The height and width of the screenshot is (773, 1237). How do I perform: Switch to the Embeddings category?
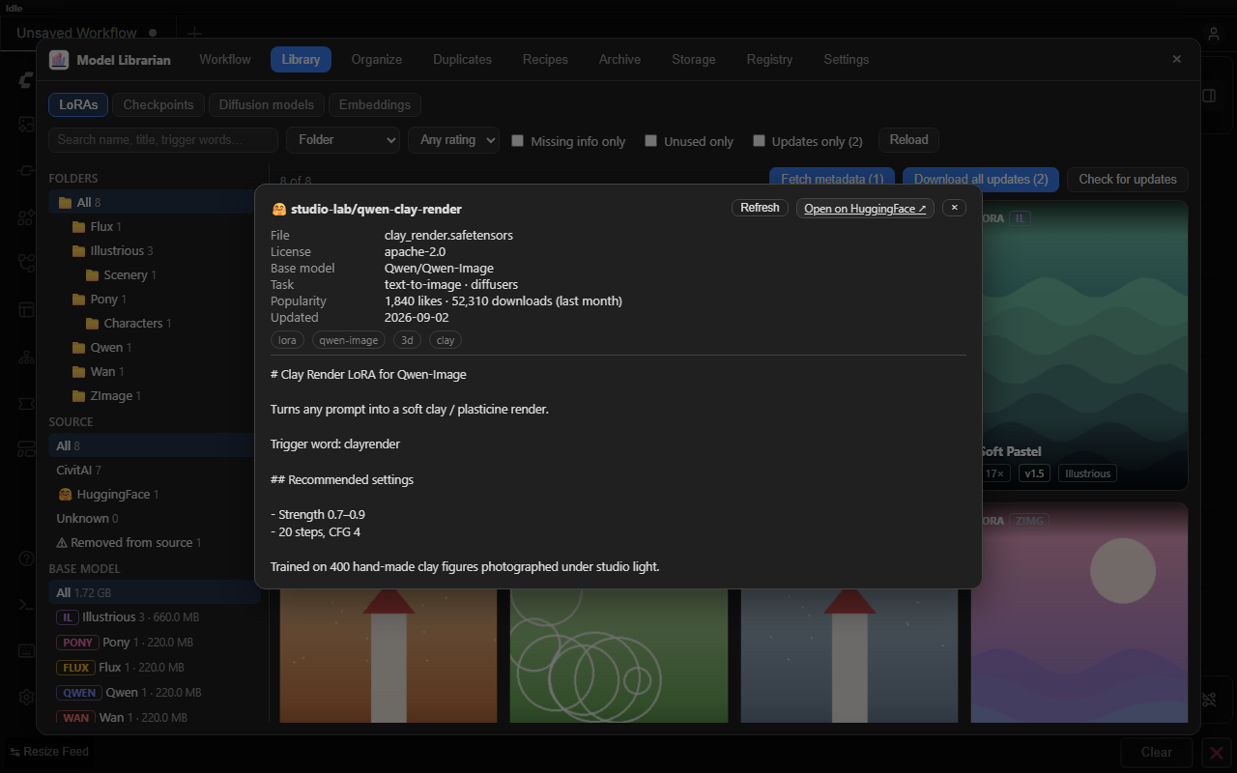375,104
